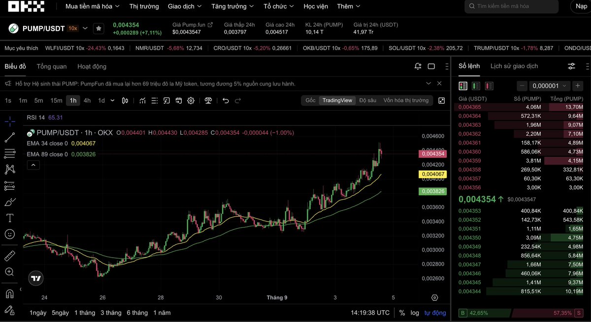The width and height of the screenshot is (591, 322).
Task: Click the TradingView logo on chart
Action: point(35,278)
